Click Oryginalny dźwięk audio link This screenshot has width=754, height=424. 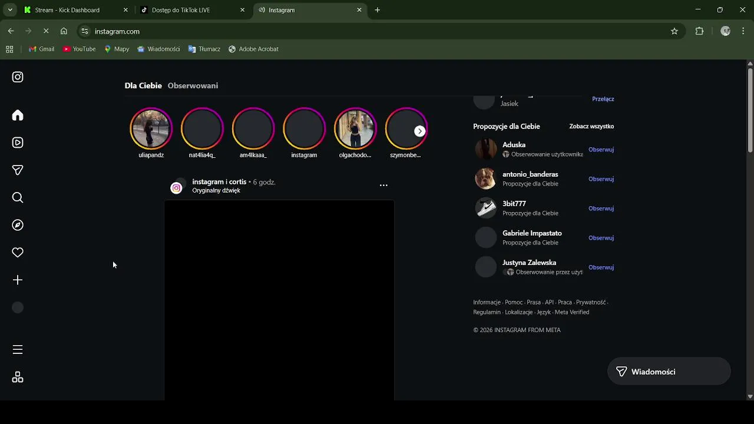216,191
